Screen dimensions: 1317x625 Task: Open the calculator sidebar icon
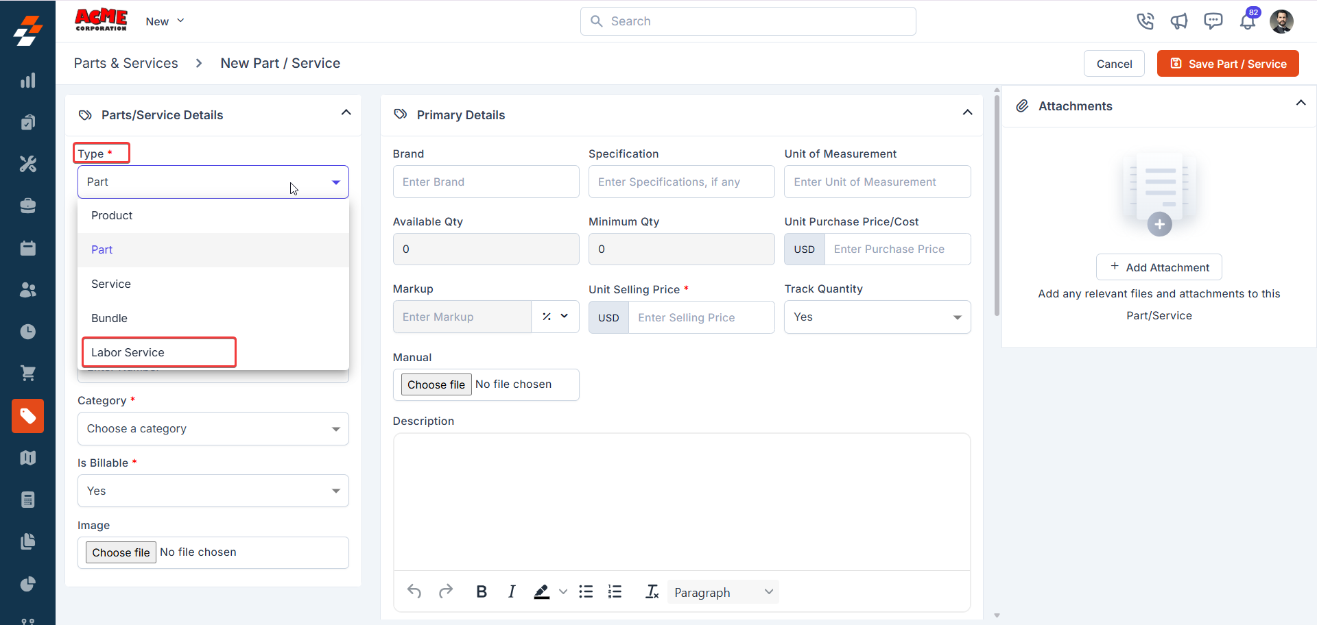click(27, 500)
